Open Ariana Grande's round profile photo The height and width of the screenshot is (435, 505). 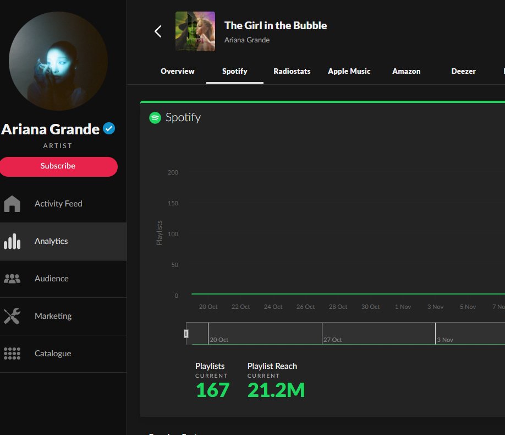click(x=58, y=61)
